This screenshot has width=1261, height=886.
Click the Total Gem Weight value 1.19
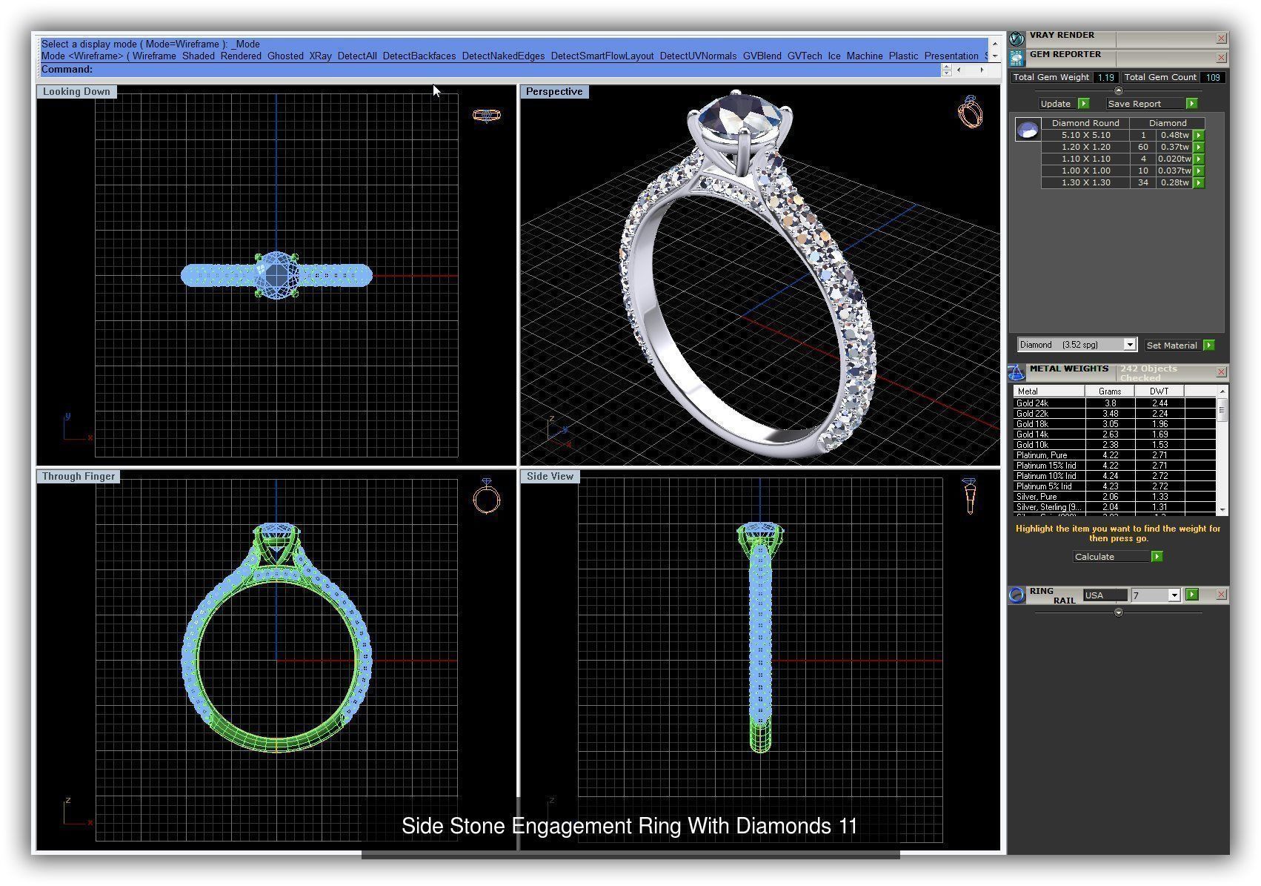pyautogui.click(x=1105, y=77)
